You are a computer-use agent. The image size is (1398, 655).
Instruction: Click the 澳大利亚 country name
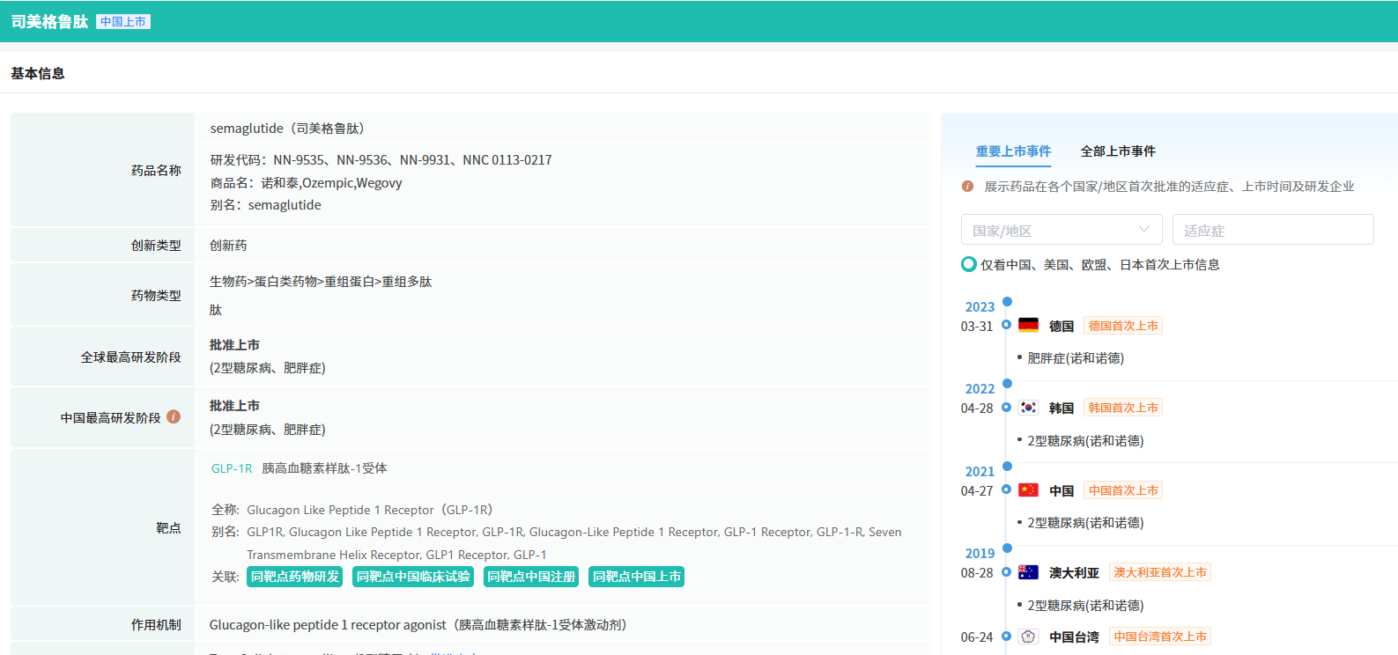[1074, 572]
